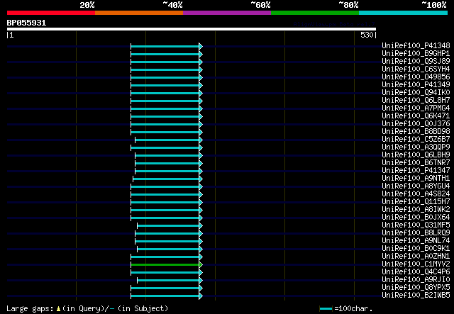Click the UniRef100_C1MYV2 subject name
Viewport: 454px width, 314px height.
(x=416, y=264)
